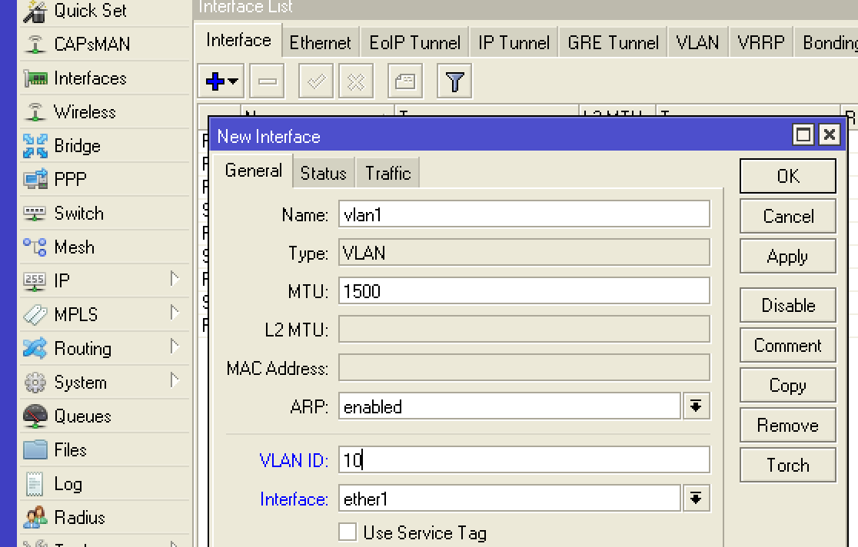Click the funnel filter toolbar button
The width and height of the screenshot is (858, 547).
tap(454, 81)
